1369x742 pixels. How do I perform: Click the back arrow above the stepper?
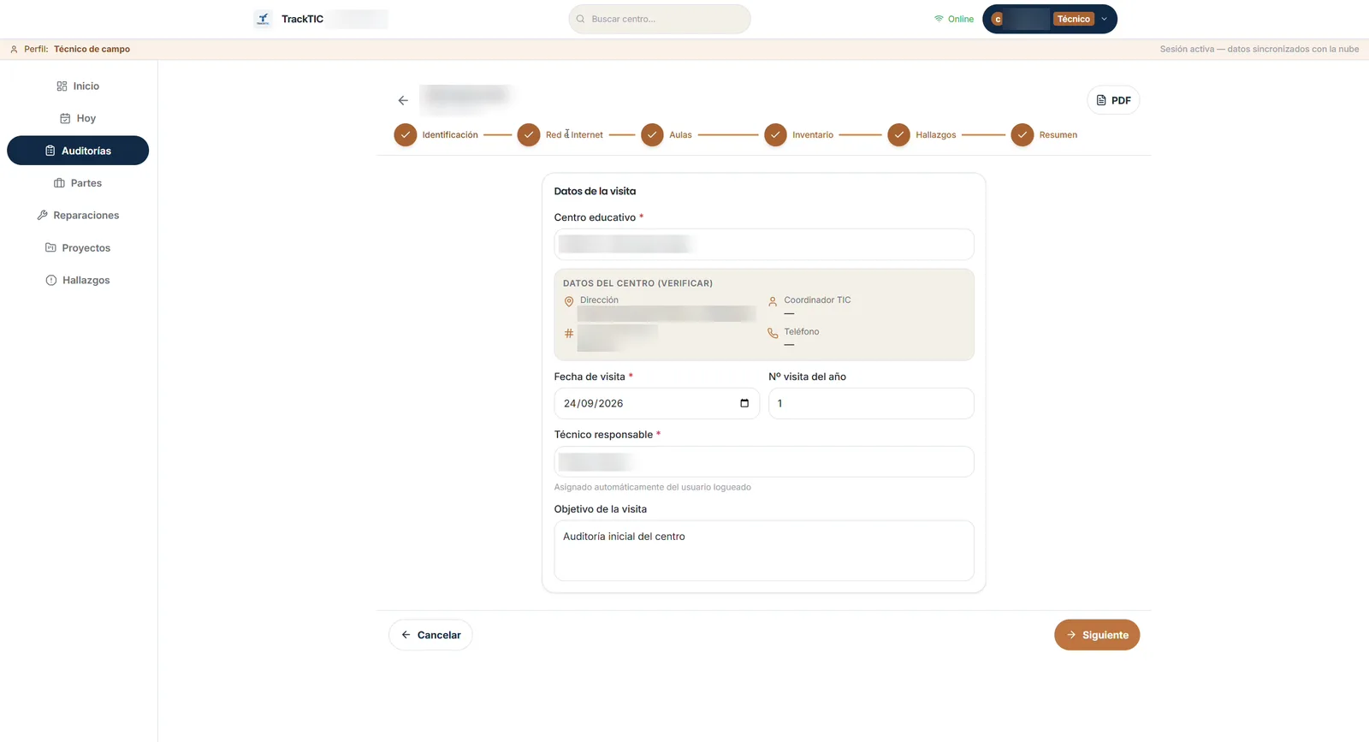(x=403, y=100)
